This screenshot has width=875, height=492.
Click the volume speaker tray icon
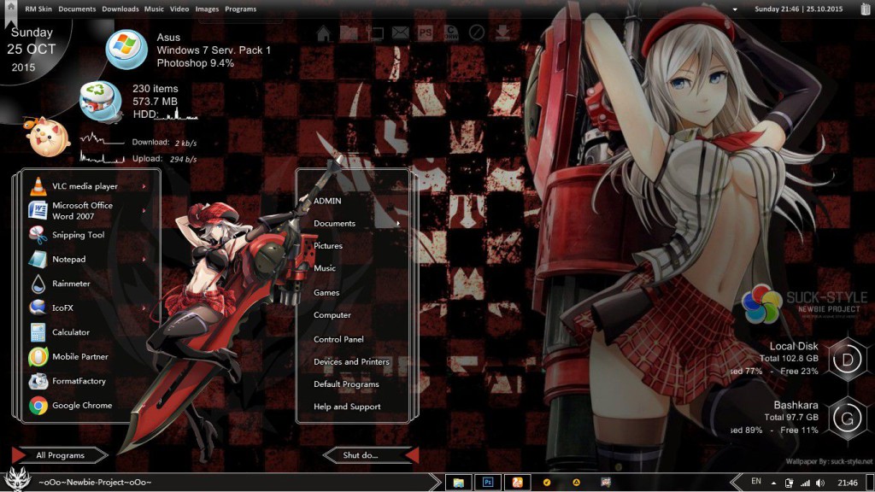pyautogui.click(x=820, y=483)
